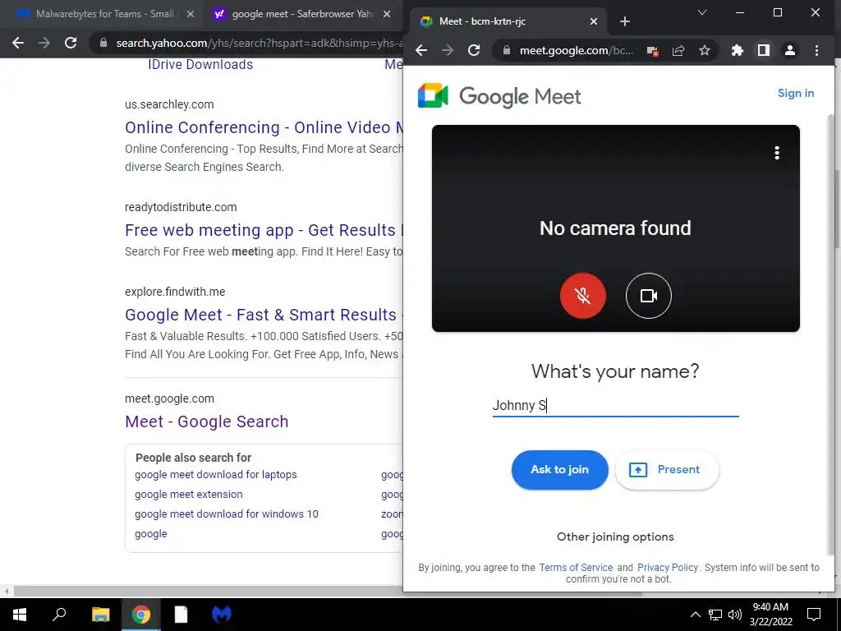Select the Meet - bcm-krtn-rjc tab

pos(508,21)
